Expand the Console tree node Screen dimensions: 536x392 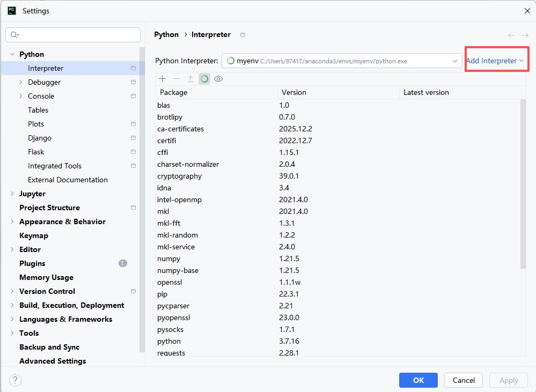(x=21, y=96)
